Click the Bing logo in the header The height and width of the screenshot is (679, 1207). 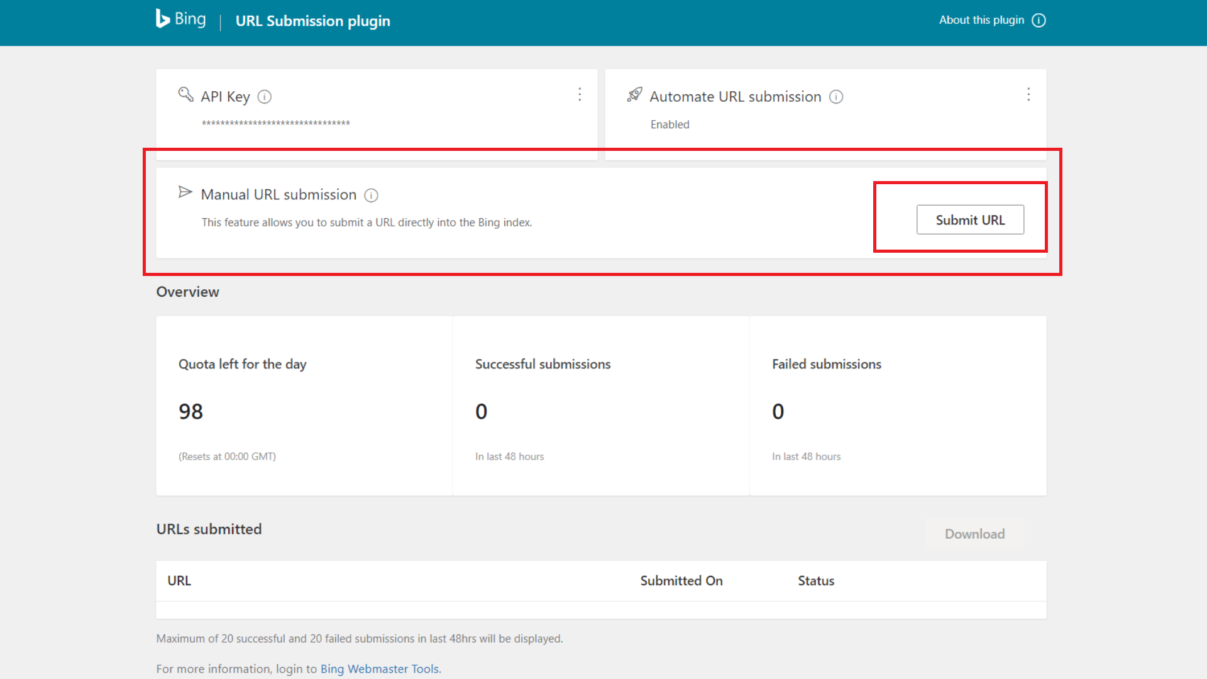tap(180, 19)
